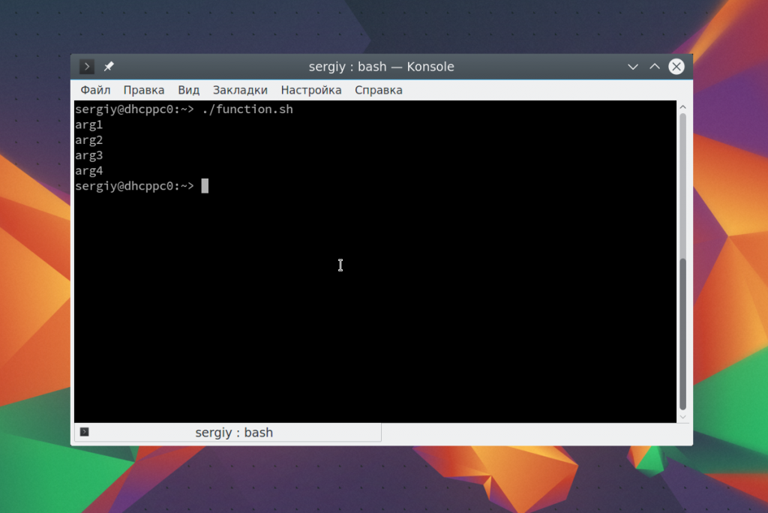Open the Закладки menu
Image resolution: width=768 pixels, height=513 pixels.
240,90
